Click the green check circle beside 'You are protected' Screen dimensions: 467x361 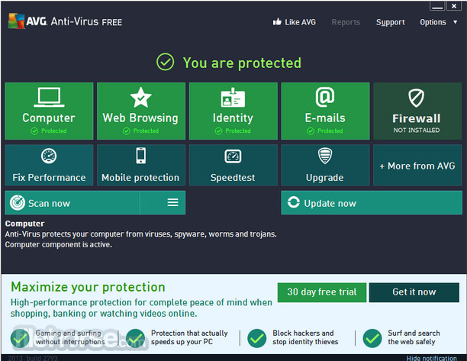coord(165,62)
